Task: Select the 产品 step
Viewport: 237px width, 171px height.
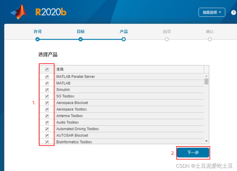Action: coord(124,32)
